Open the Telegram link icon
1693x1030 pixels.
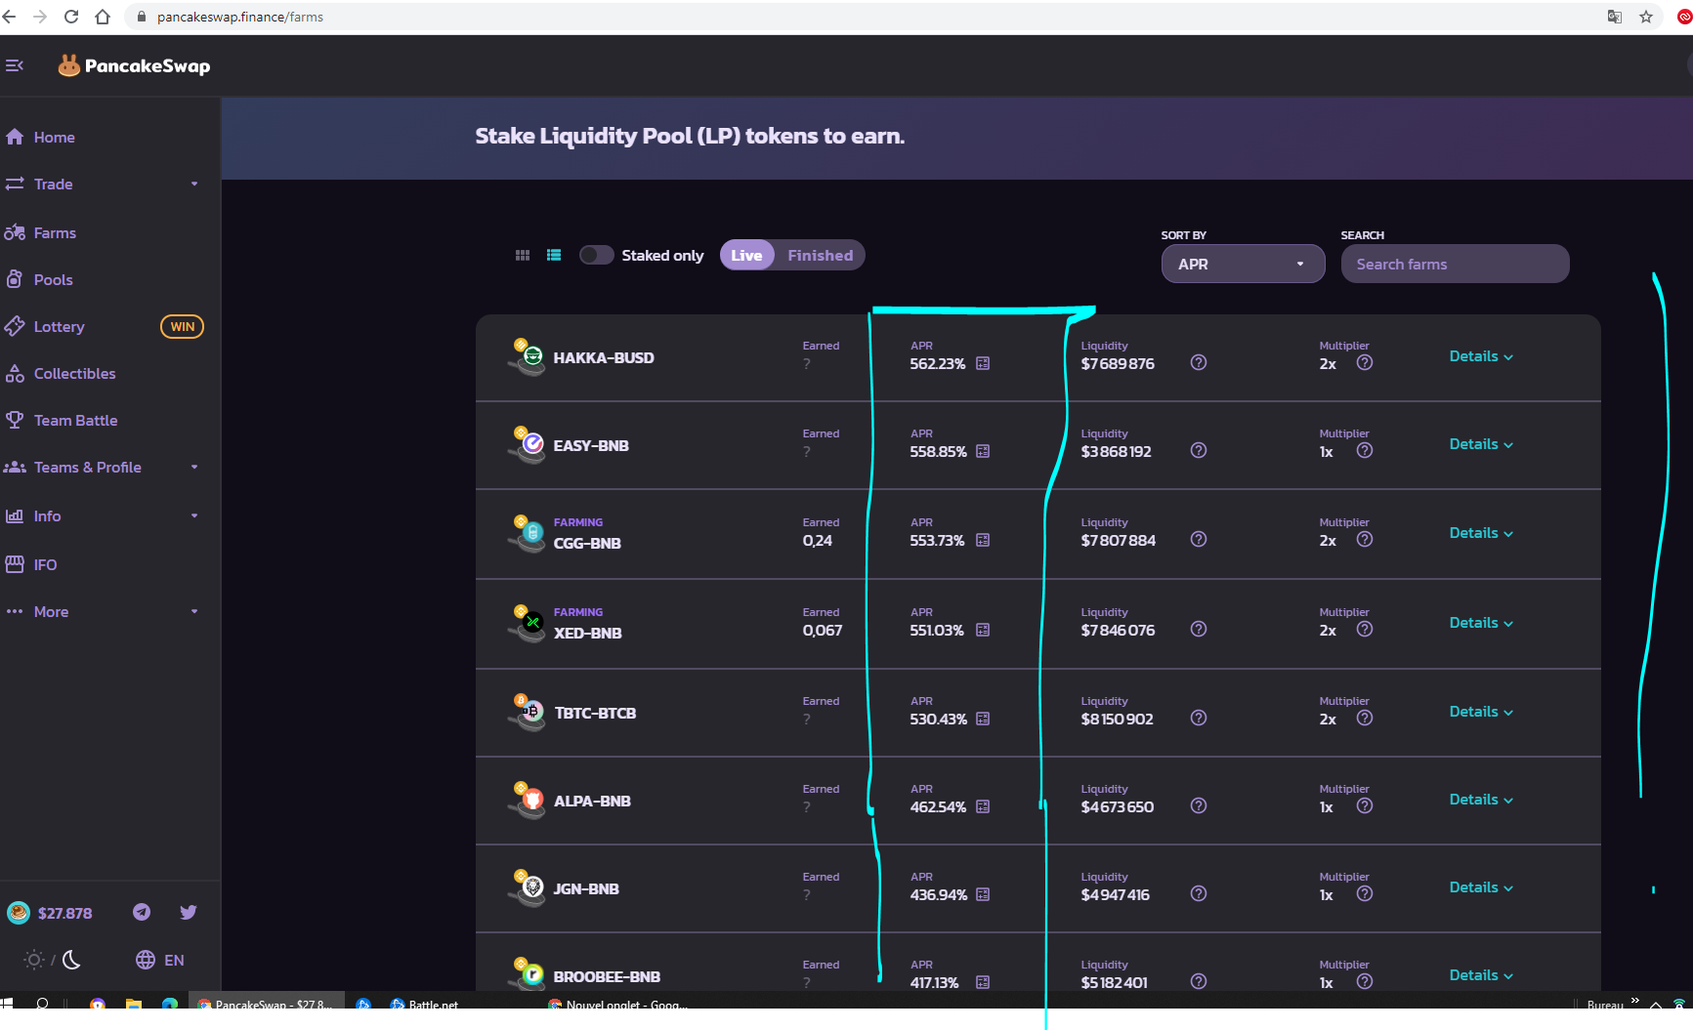pos(142,912)
